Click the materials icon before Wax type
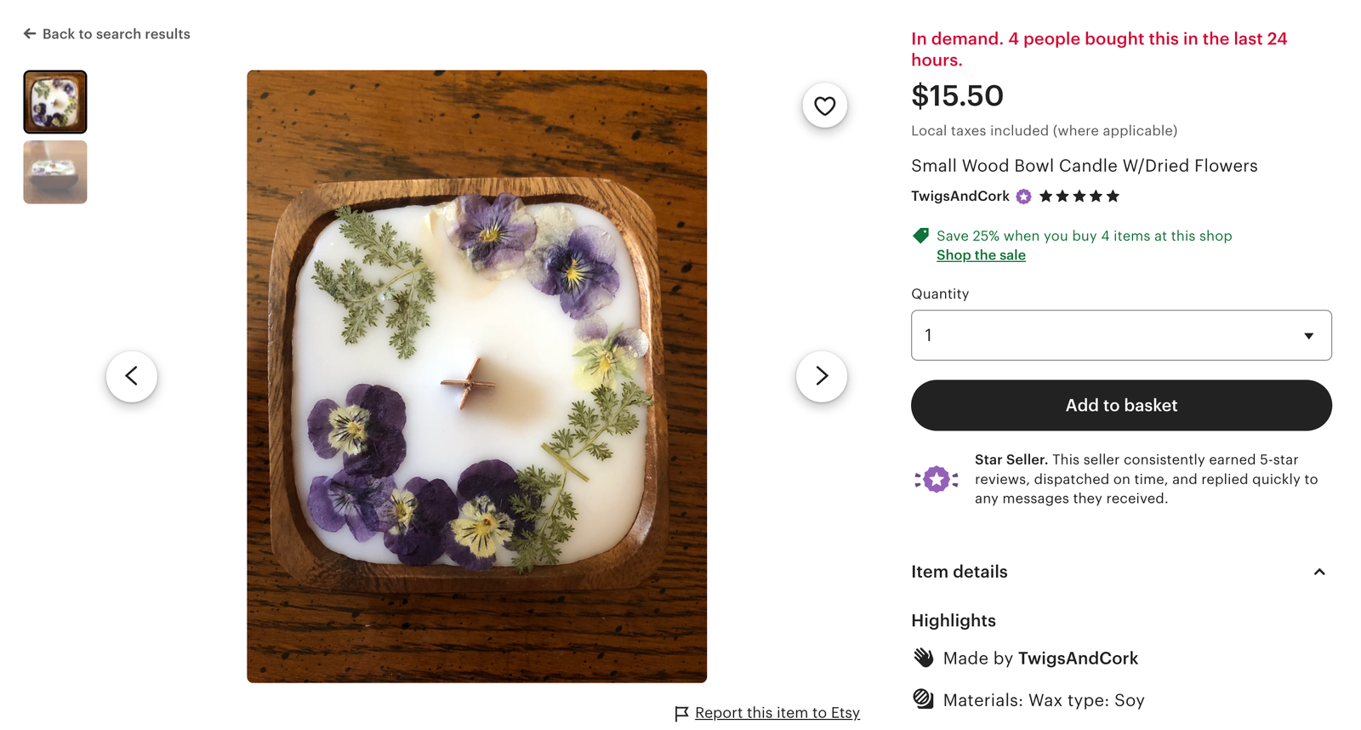 (x=924, y=699)
